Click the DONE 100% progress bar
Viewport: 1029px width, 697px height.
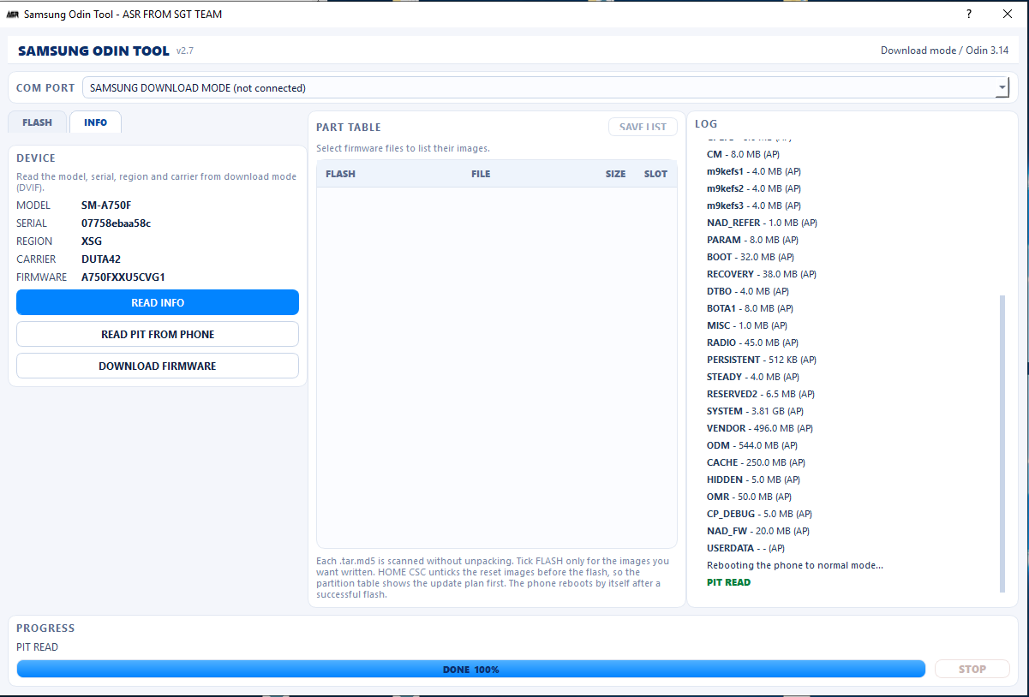pyautogui.click(x=471, y=669)
